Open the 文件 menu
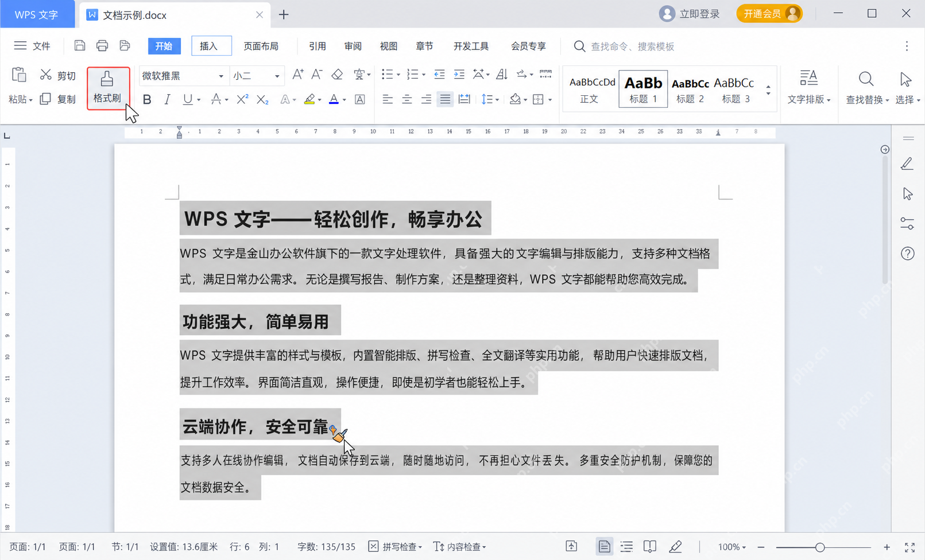This screenshot has height=560, width=925. (x=32, y=46)
